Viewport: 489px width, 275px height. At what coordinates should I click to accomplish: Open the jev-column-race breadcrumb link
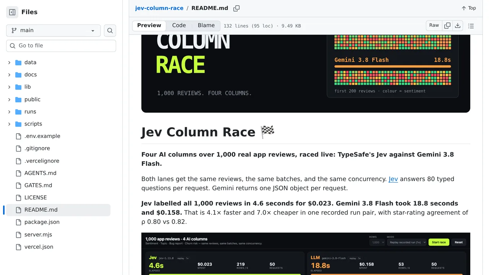pos(159,8)
